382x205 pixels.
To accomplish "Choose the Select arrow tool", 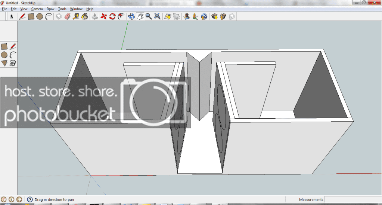I will (x=12, y=16).
